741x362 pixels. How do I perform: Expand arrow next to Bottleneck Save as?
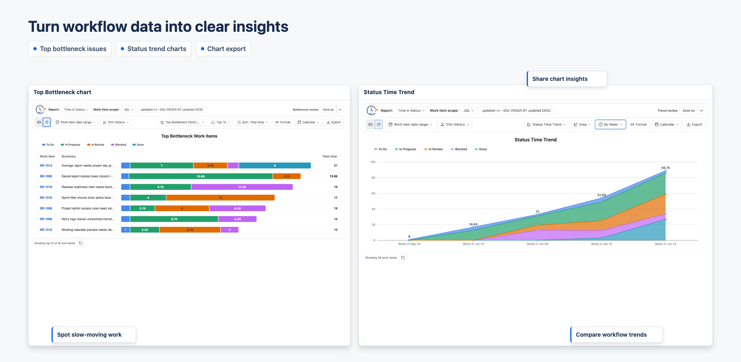click(x=340, y=109)
